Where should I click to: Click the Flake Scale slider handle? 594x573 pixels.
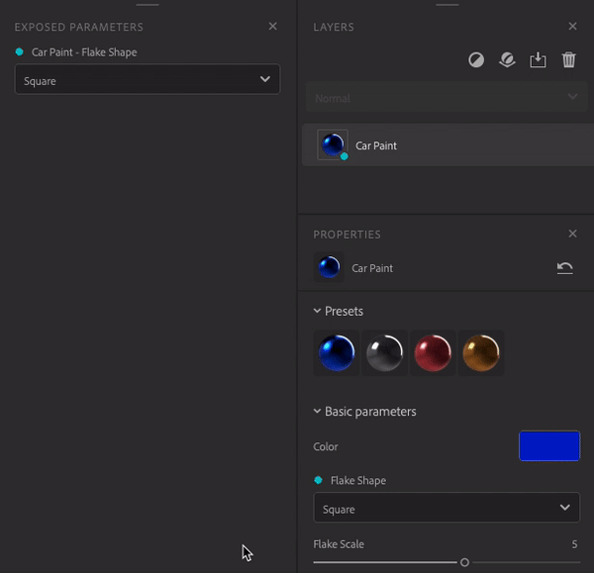tap(464, 562)
